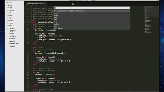Click line number 36 in gutter
The height and width of the screenshot is (92, 164).
27,74
